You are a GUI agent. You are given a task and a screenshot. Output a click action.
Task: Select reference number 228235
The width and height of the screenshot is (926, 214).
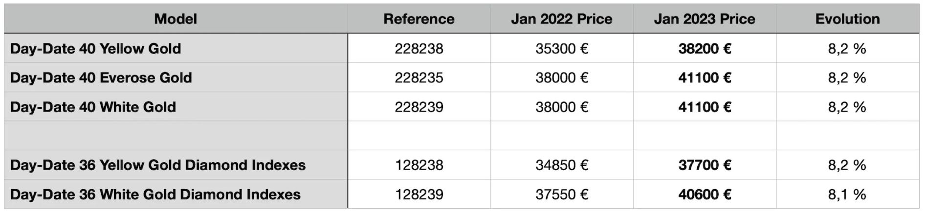point(419,78)
